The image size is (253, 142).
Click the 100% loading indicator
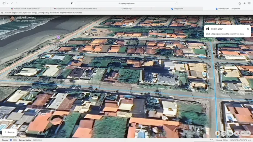point(13,140)
